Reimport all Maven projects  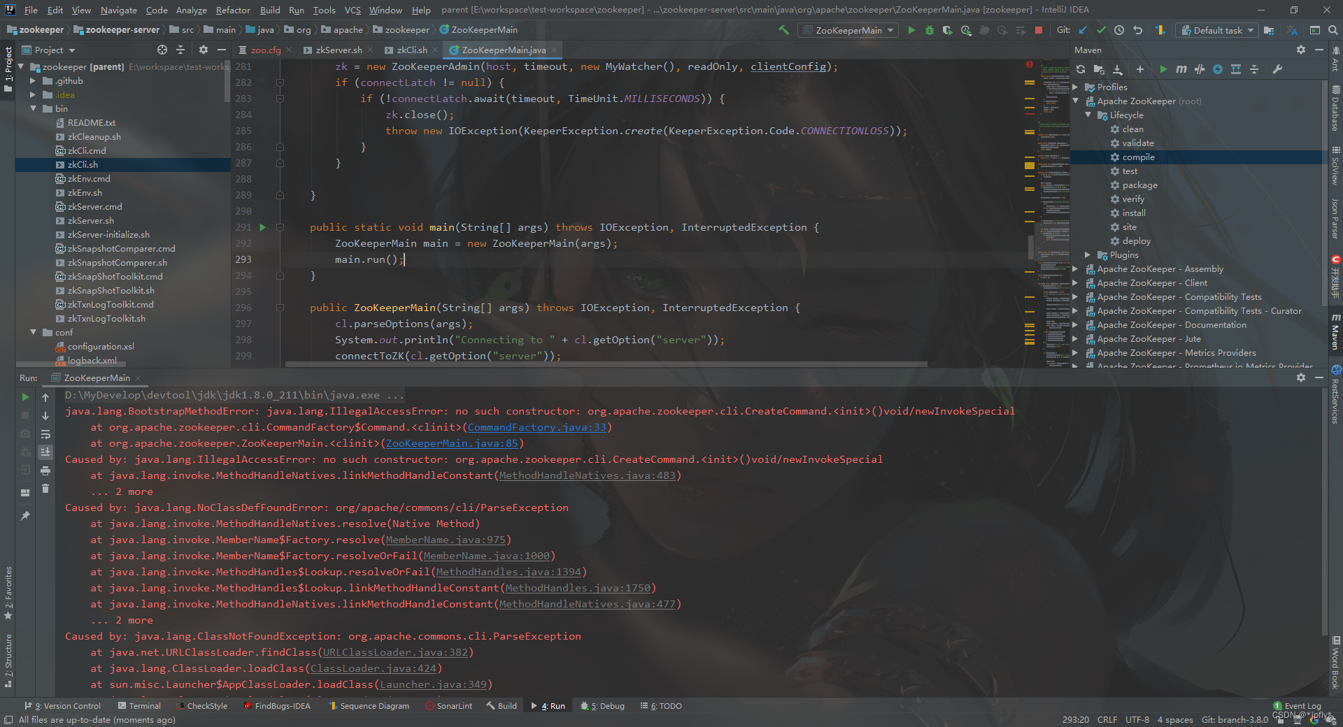(x=1081, y=69)
